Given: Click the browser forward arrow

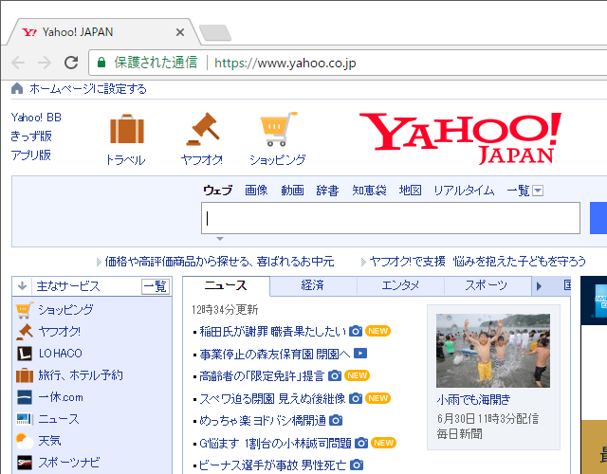Looking at the screenshot, I should [45, 63].
